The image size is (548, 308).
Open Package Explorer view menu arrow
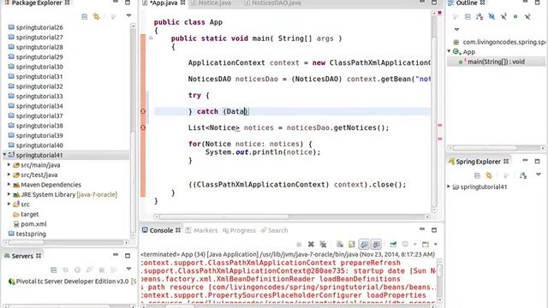(128, 15)
